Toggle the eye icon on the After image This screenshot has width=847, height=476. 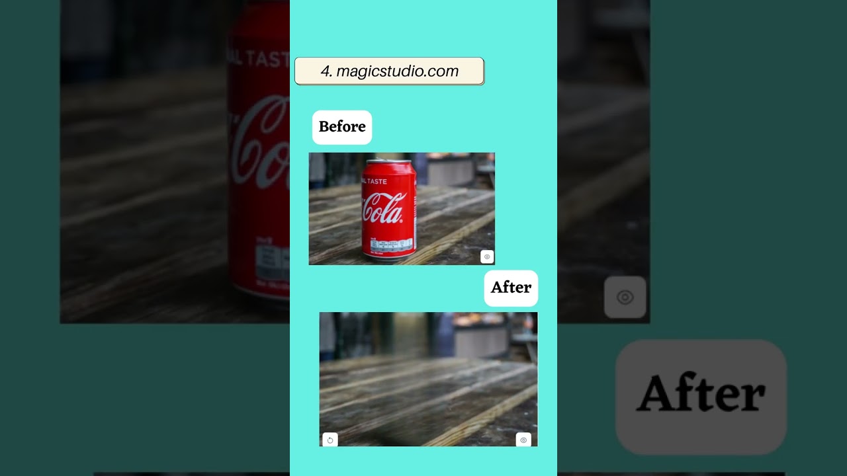523,440
